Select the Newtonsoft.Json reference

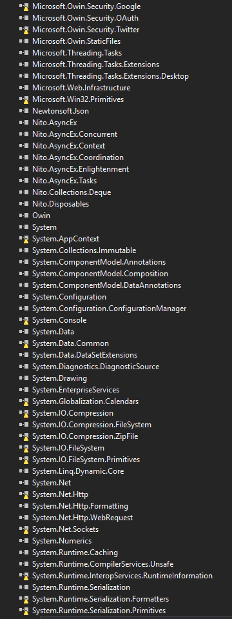[61, 111]
